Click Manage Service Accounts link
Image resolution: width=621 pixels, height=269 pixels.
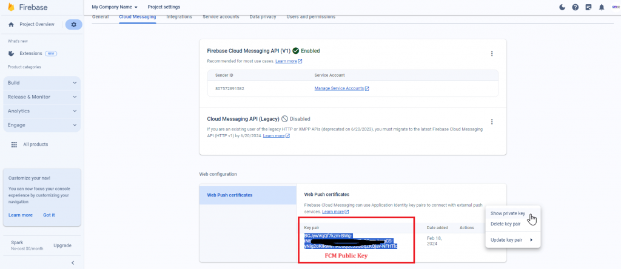[x=342, y=88]
